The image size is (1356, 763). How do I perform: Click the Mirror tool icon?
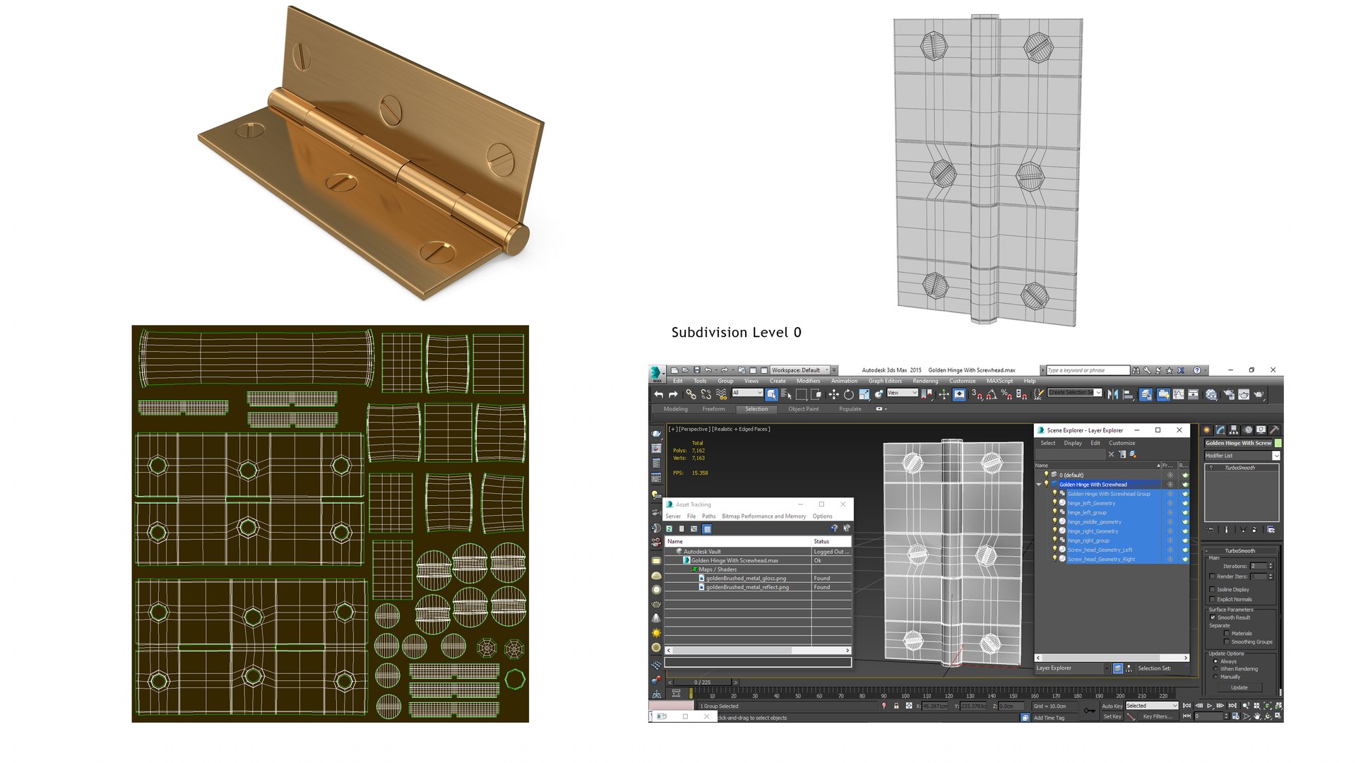tap(1113, 394)
